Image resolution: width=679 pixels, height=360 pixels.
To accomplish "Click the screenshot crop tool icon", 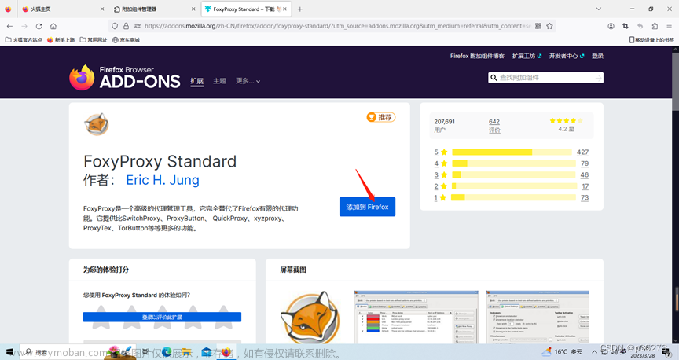I will (x=626, y=26).
